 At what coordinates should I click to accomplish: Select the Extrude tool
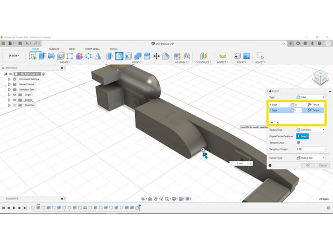[x=42, y=56]
